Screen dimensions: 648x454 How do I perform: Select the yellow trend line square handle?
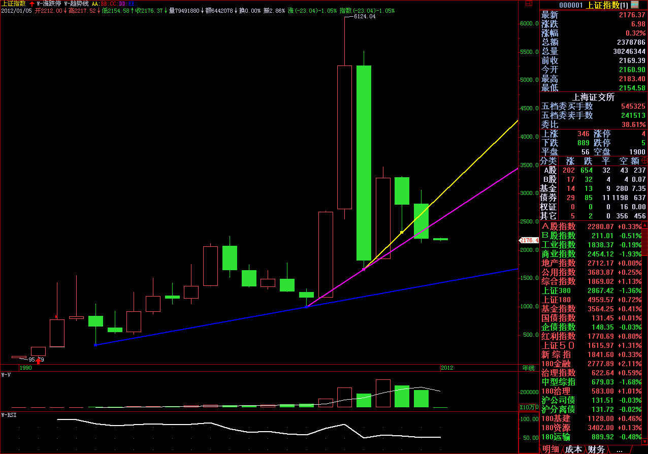point(402,233)
